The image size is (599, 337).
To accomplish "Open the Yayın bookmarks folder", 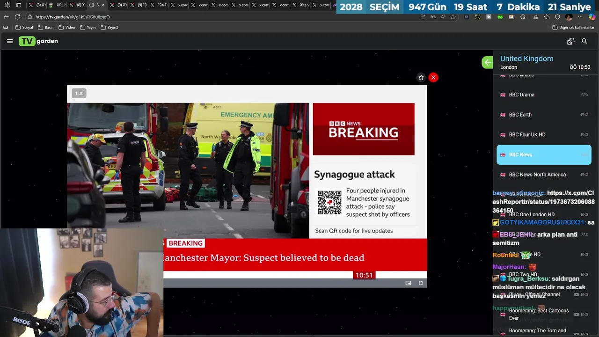I will pyautogui.click(x=88, y=28).
